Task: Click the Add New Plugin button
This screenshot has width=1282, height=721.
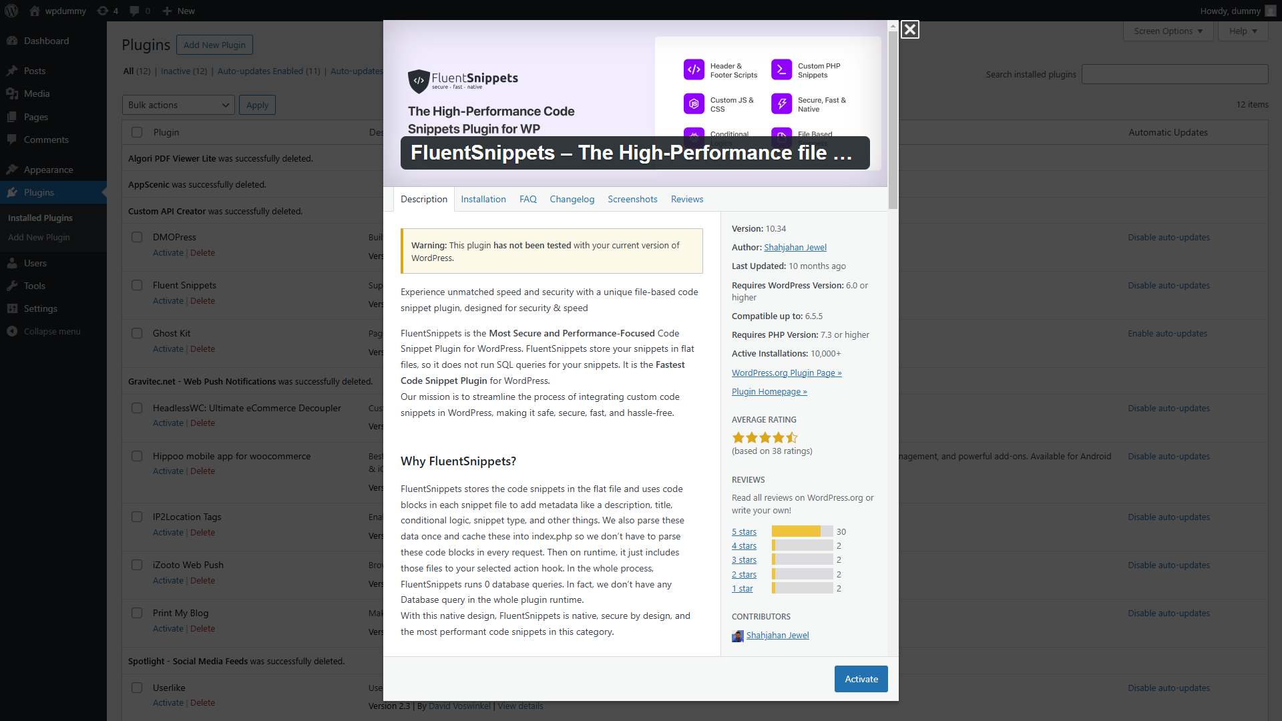Action: click(x=214, y=45)
